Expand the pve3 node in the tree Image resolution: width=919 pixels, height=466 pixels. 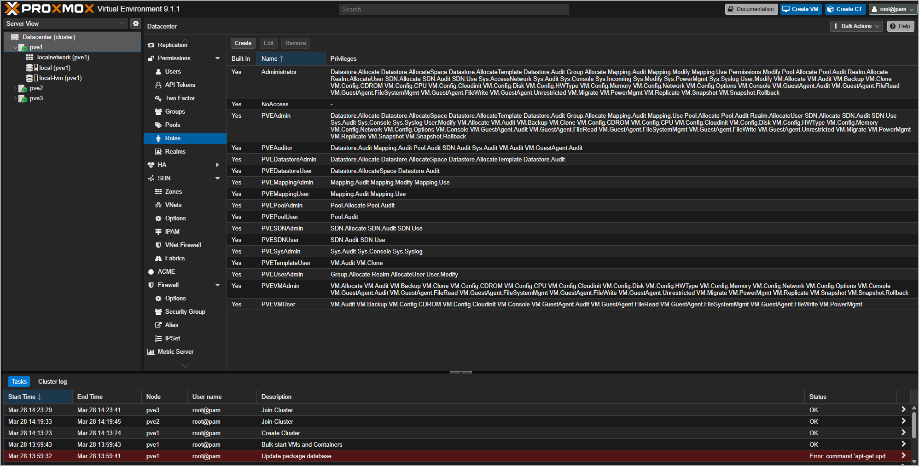pos(15,98)
